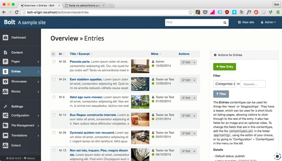Click the File Management folder icon
This screenshot has height=161, width=282.
point(5,125)
